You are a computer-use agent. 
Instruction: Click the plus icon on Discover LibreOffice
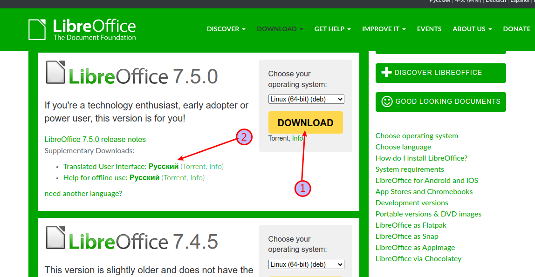[386, 72]
